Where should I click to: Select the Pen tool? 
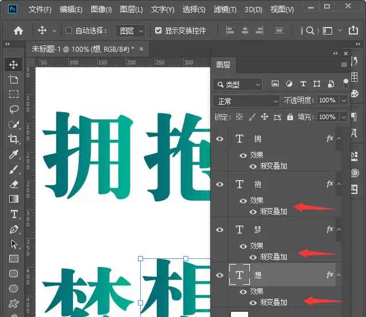pos(14,229)
